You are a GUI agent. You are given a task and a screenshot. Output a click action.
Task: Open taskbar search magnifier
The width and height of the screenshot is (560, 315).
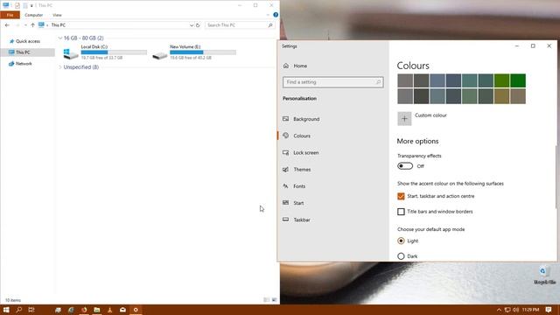pyautogui.click(x=18, y=310)
